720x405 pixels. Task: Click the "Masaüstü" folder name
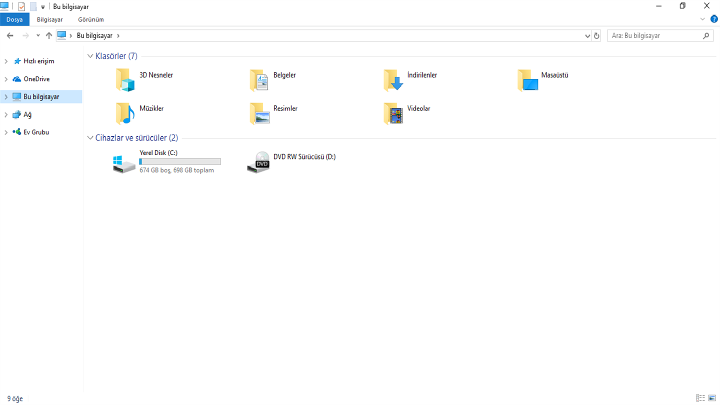[x=554, y=75]
